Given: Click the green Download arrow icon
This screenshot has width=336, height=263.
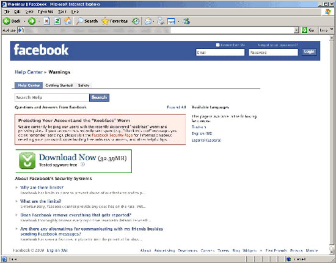Looking at the screenshot, I should (x=27, y=161).
